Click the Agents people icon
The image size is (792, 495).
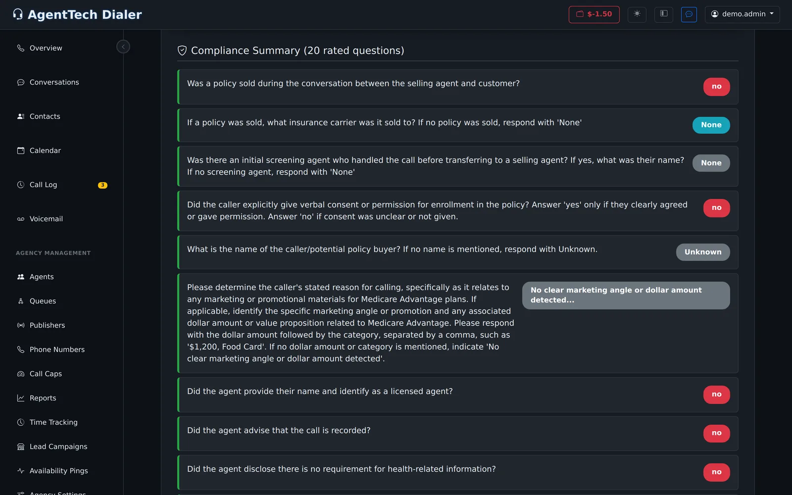click(x=21, y=277)
